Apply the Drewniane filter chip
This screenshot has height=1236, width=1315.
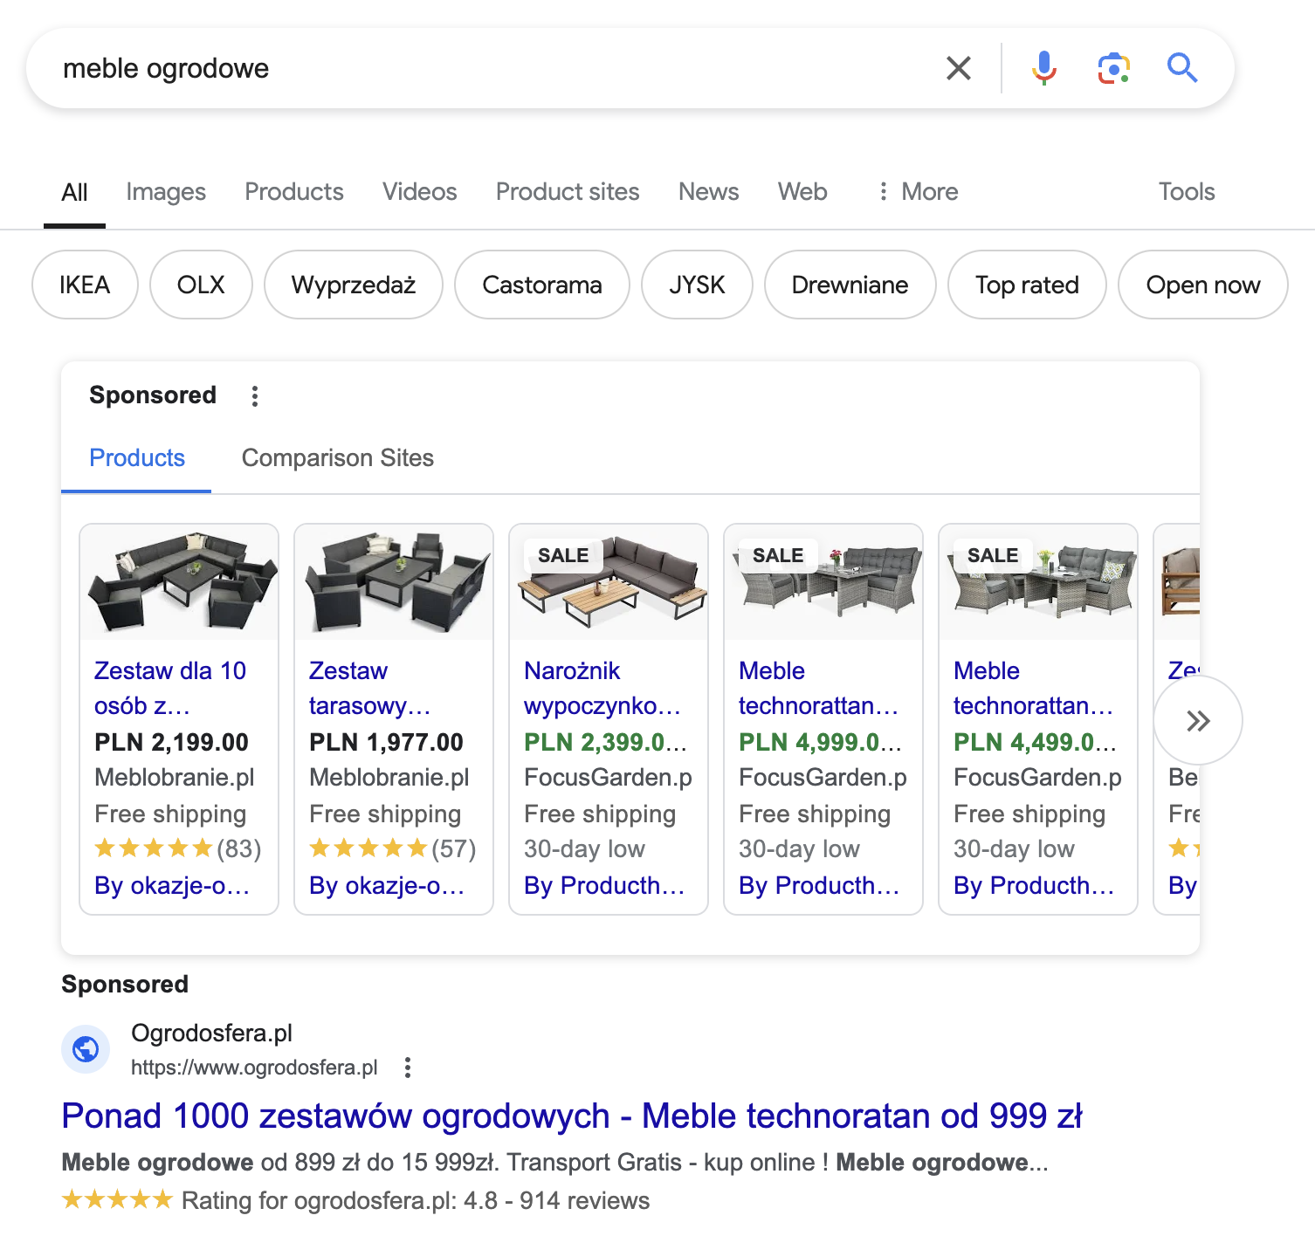click(850, 285)
